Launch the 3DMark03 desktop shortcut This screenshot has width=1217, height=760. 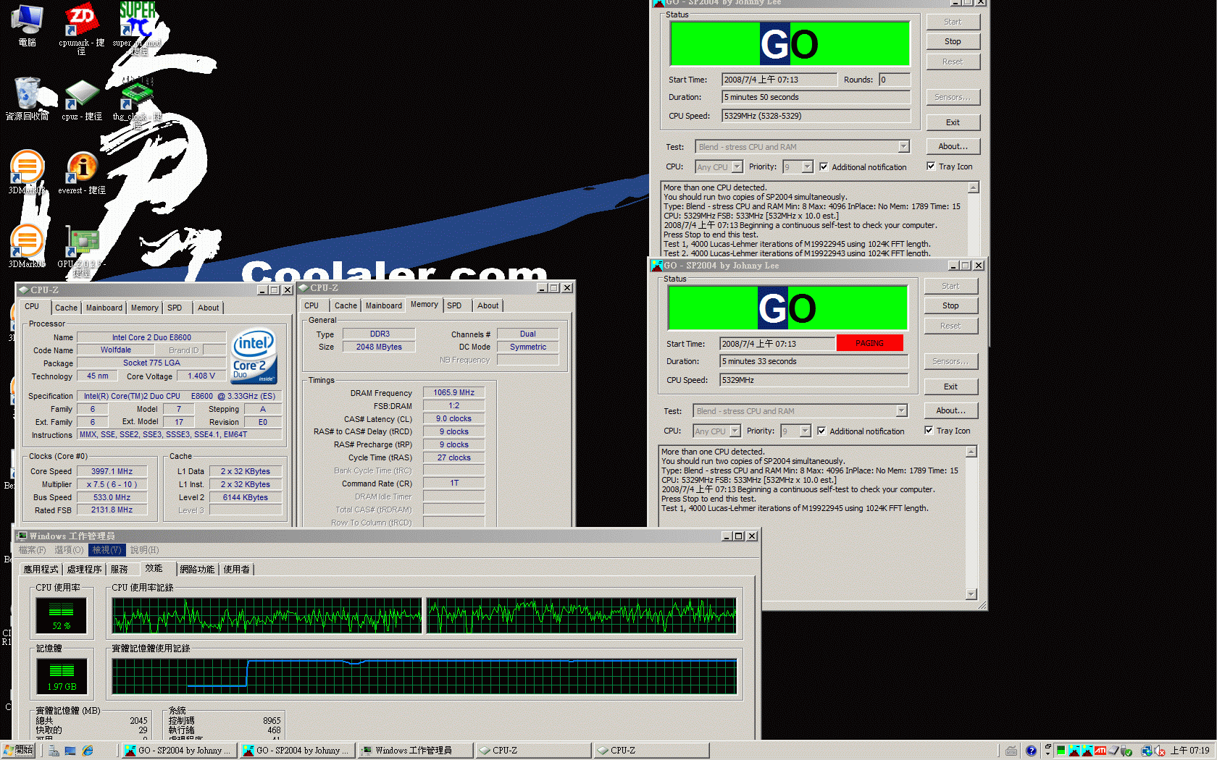(x=27, y=172)
